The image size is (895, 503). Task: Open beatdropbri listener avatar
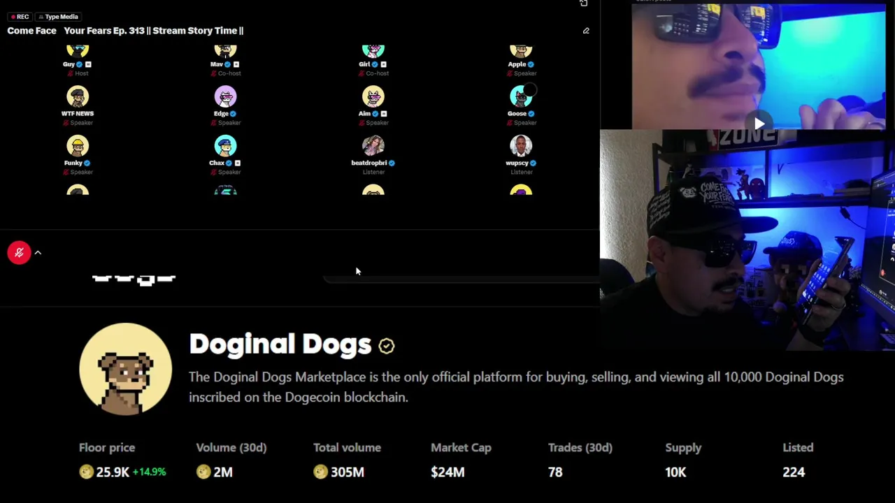(x=373, y=146)
